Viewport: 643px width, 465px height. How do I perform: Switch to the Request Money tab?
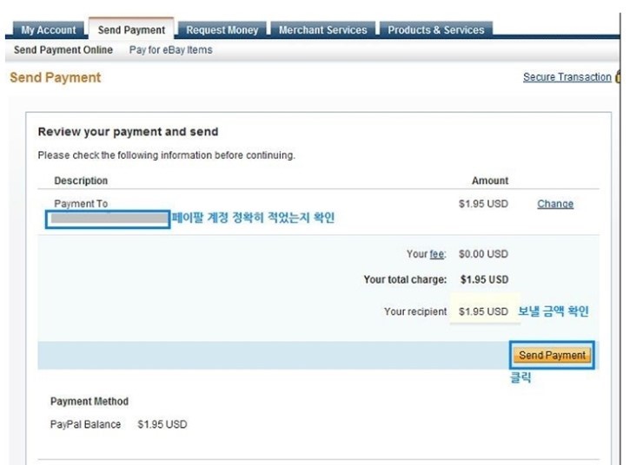point(222,29)
